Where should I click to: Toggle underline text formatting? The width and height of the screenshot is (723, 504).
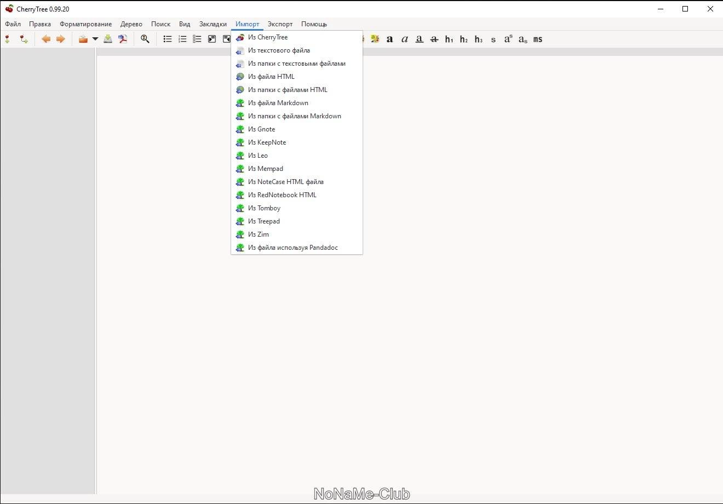[x=420, y=39]
